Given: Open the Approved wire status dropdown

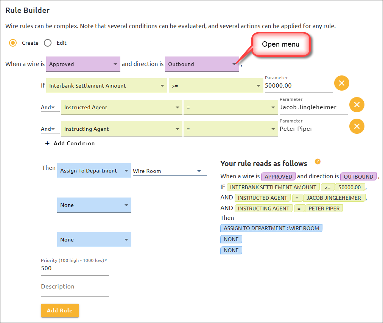Looking at the screenshot, I should tap(115, 64).
